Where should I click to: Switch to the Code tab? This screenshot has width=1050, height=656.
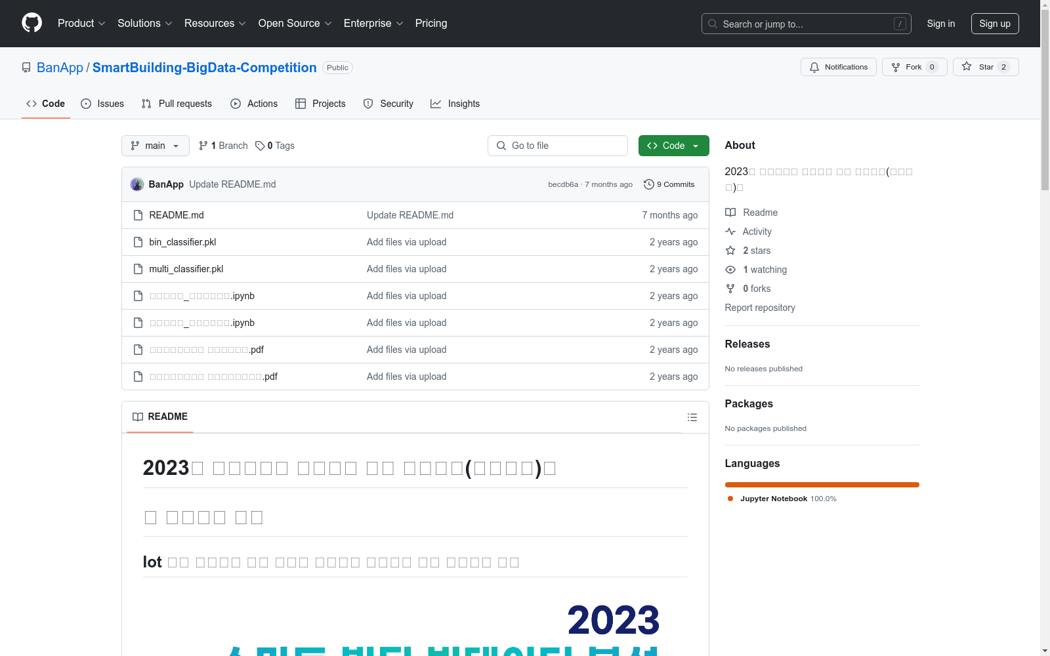click(x=46, y=104)
